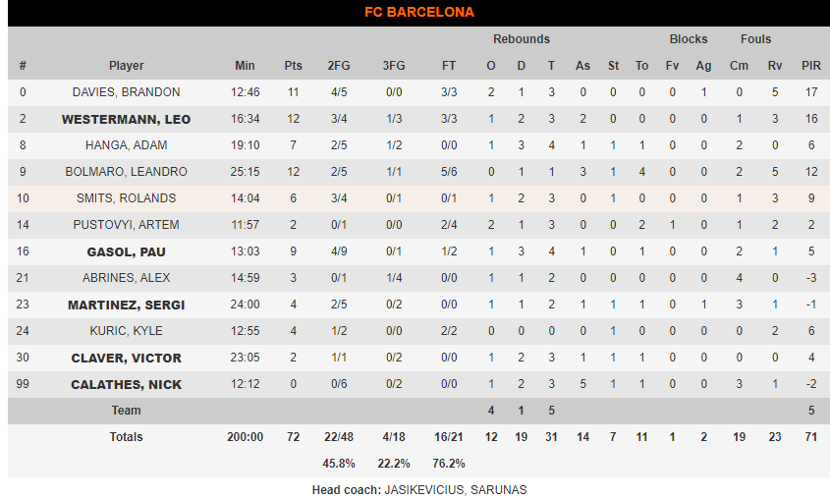Click the 3FG column header
The height and width of the screenshot is (500, 830).
394,66
